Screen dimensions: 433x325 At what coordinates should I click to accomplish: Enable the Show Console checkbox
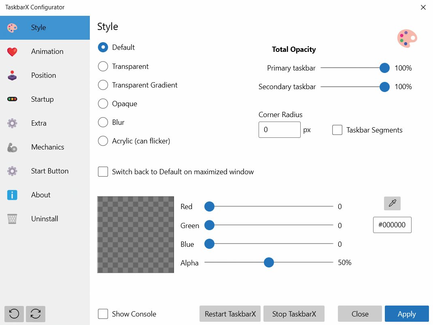103,314
